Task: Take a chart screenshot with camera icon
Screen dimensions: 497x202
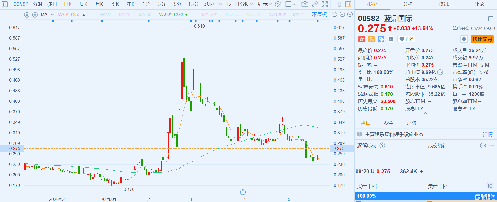Action: [x=305, y=4]
